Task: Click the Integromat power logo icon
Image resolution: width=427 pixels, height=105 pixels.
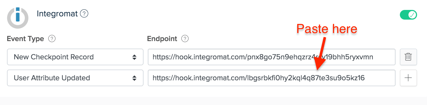Action: point(18,18)
